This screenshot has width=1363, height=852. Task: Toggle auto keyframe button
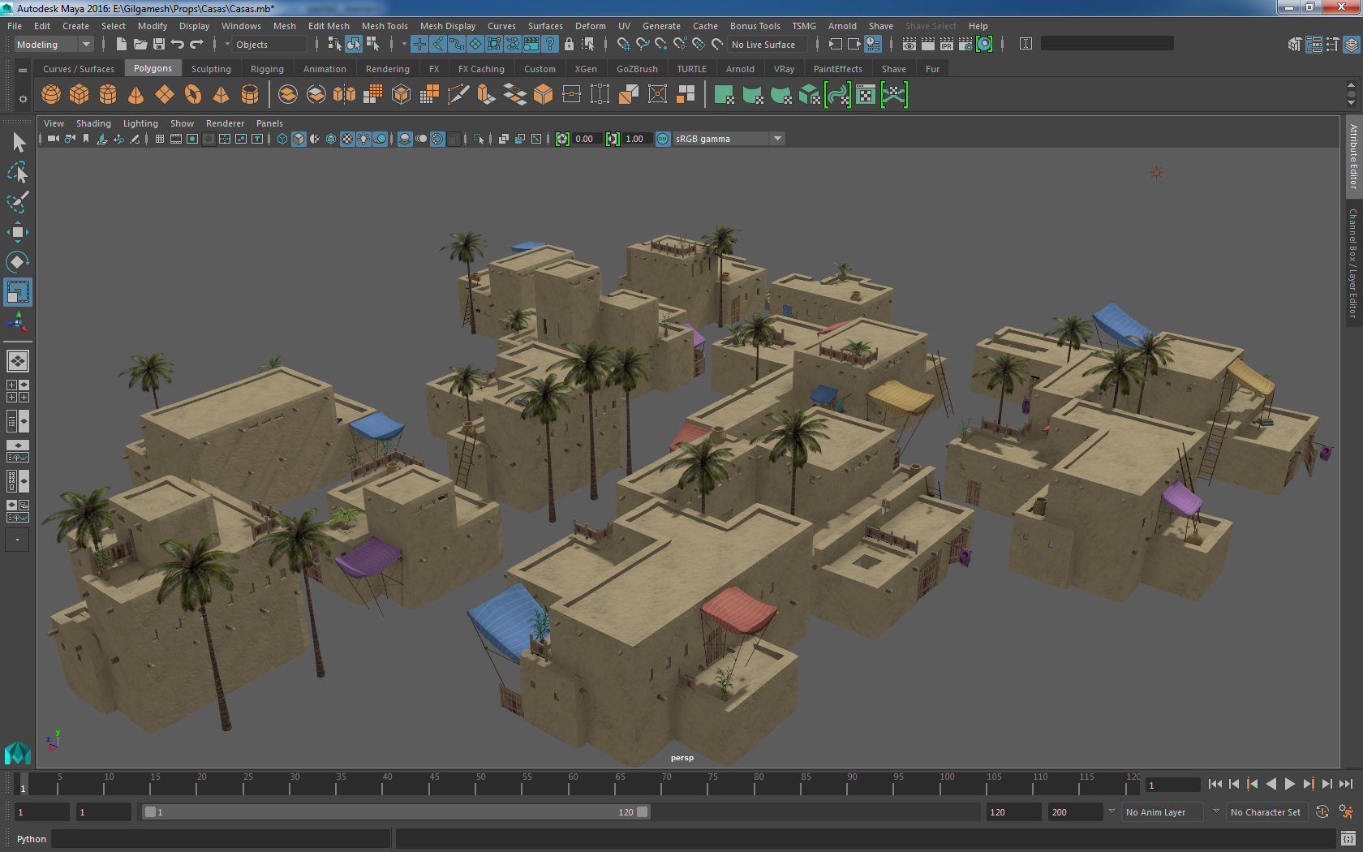[x=1322, y=812]
